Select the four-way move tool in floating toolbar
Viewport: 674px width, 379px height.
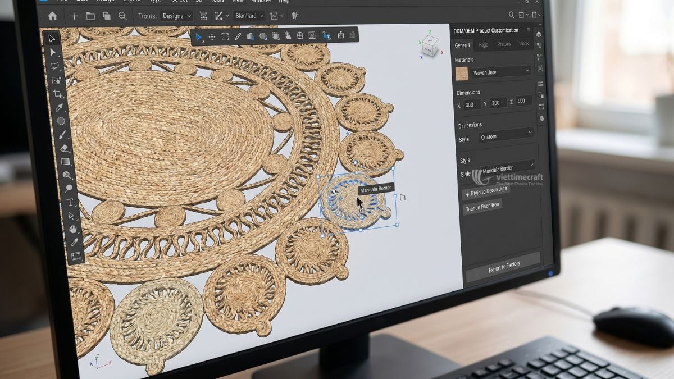pos(212,36)
